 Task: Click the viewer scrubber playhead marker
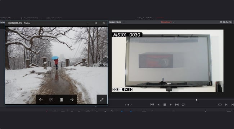pos(197,100)
